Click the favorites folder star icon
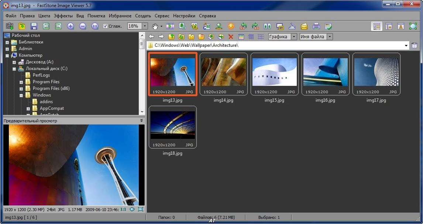 point(191,36)
